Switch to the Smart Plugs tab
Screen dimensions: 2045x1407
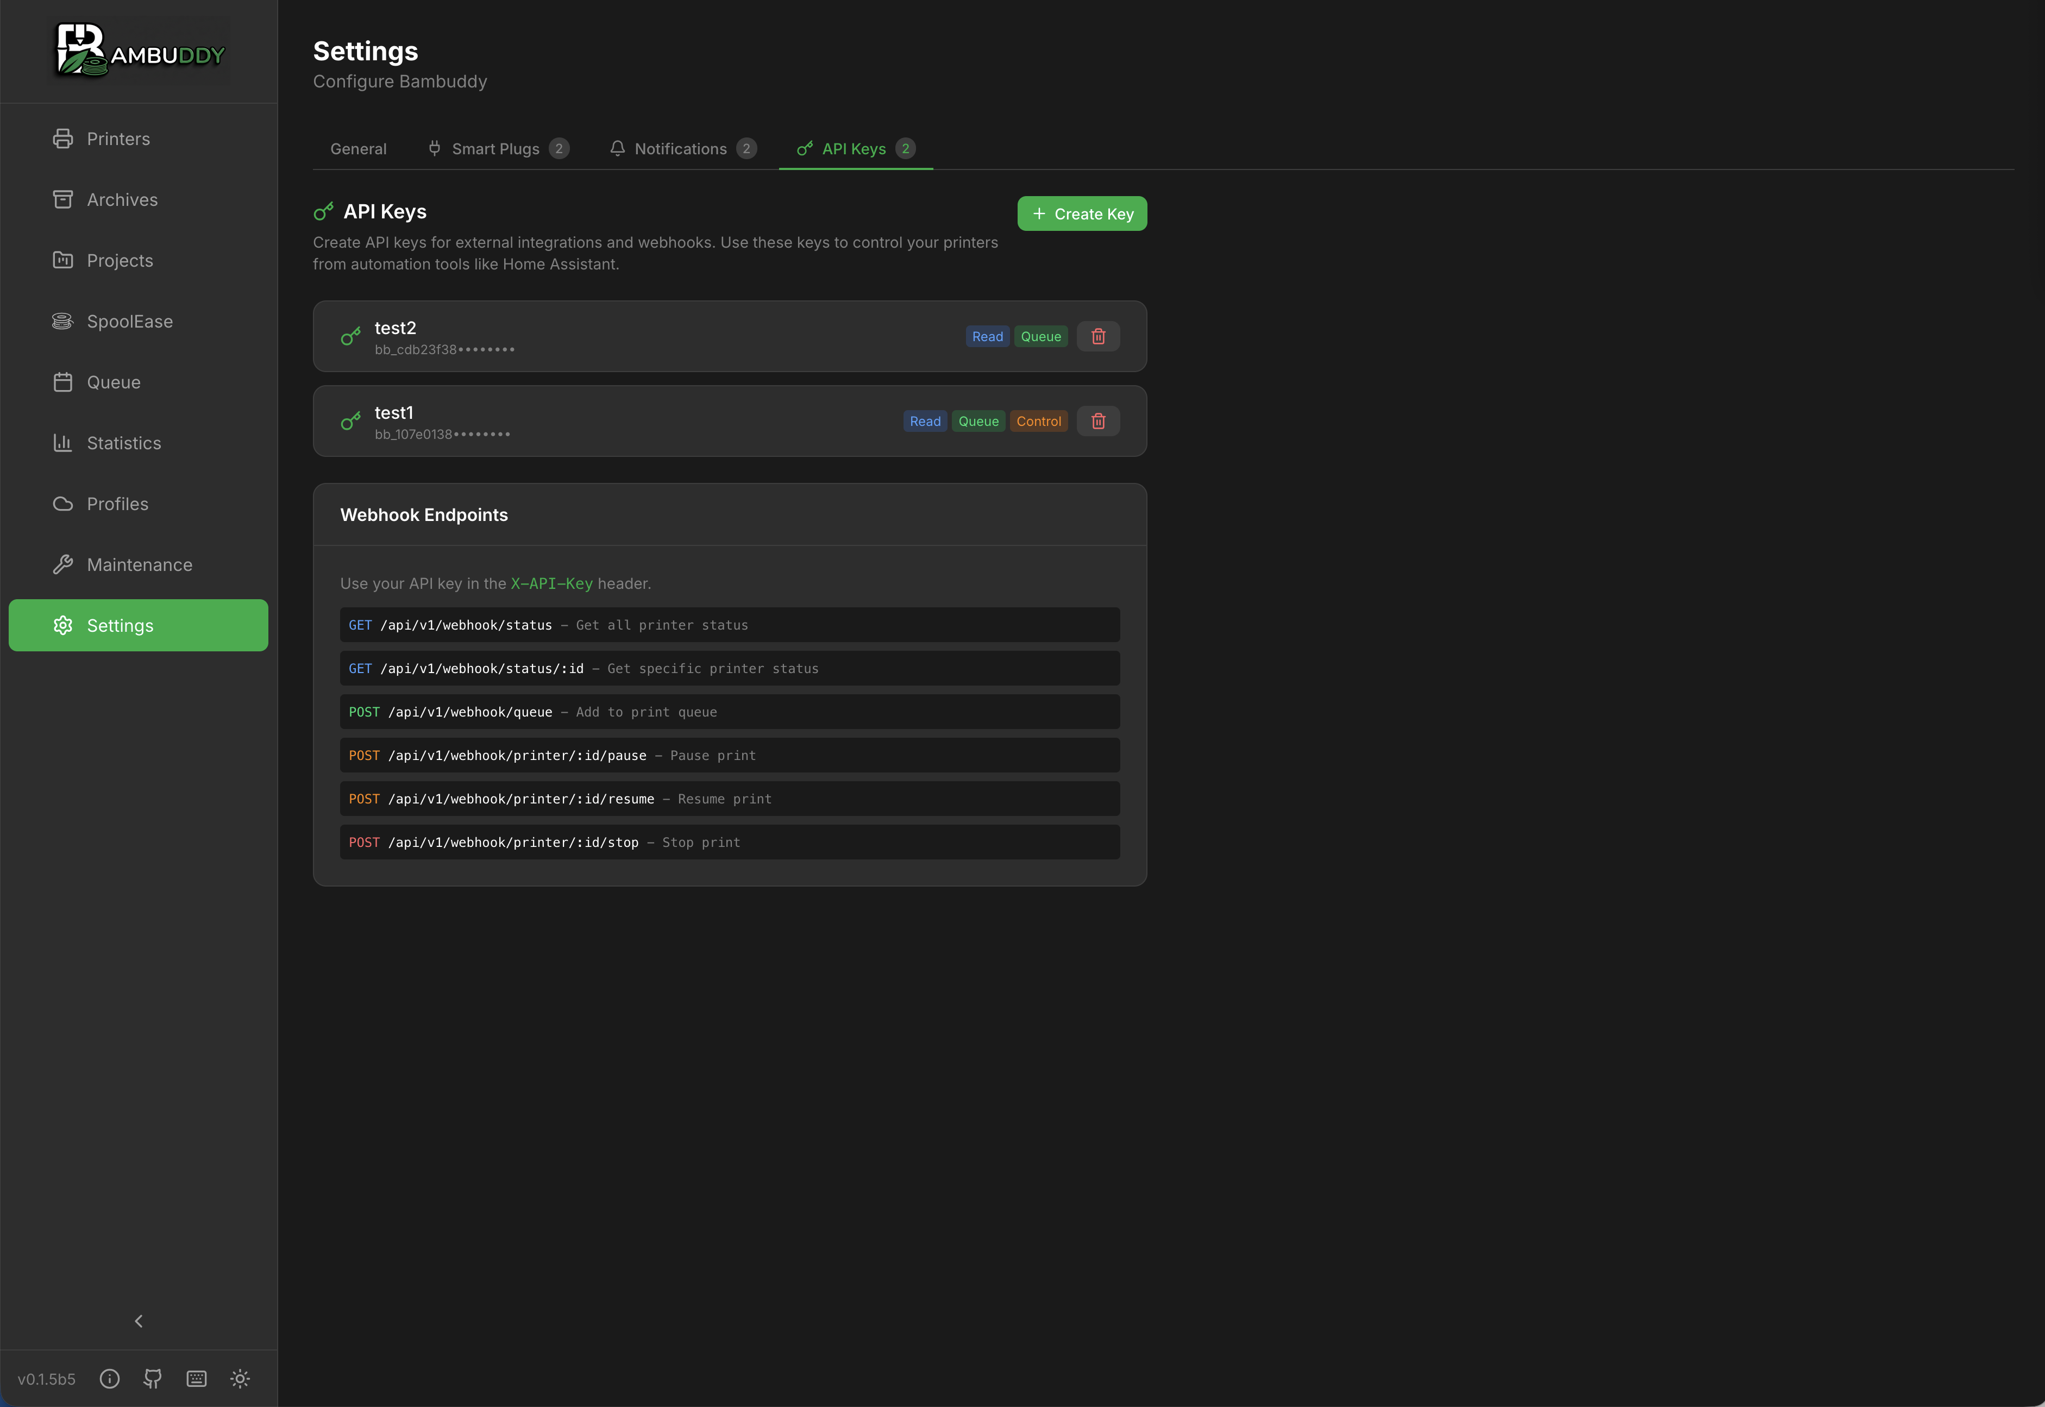pos(498,149)
